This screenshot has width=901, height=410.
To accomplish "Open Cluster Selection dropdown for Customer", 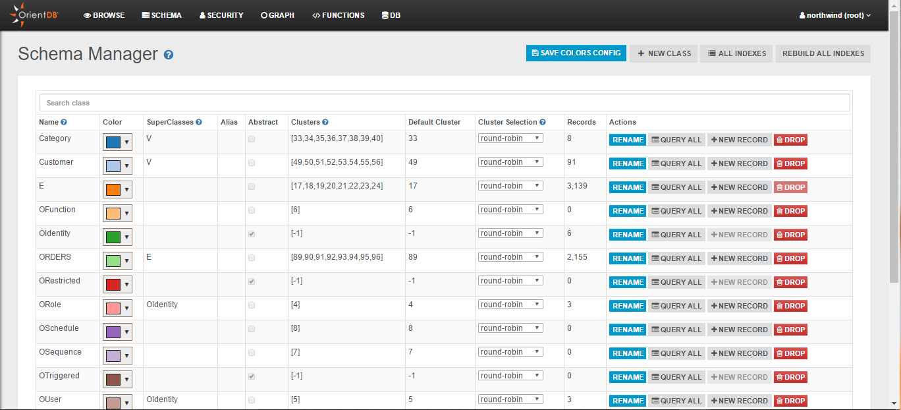I will click(510, 162).
